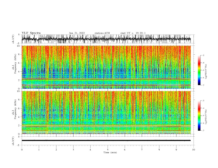Viewport: 218px width, 168px height.
Task: Click the "station=ATH" header text
Action: [102, 33]
